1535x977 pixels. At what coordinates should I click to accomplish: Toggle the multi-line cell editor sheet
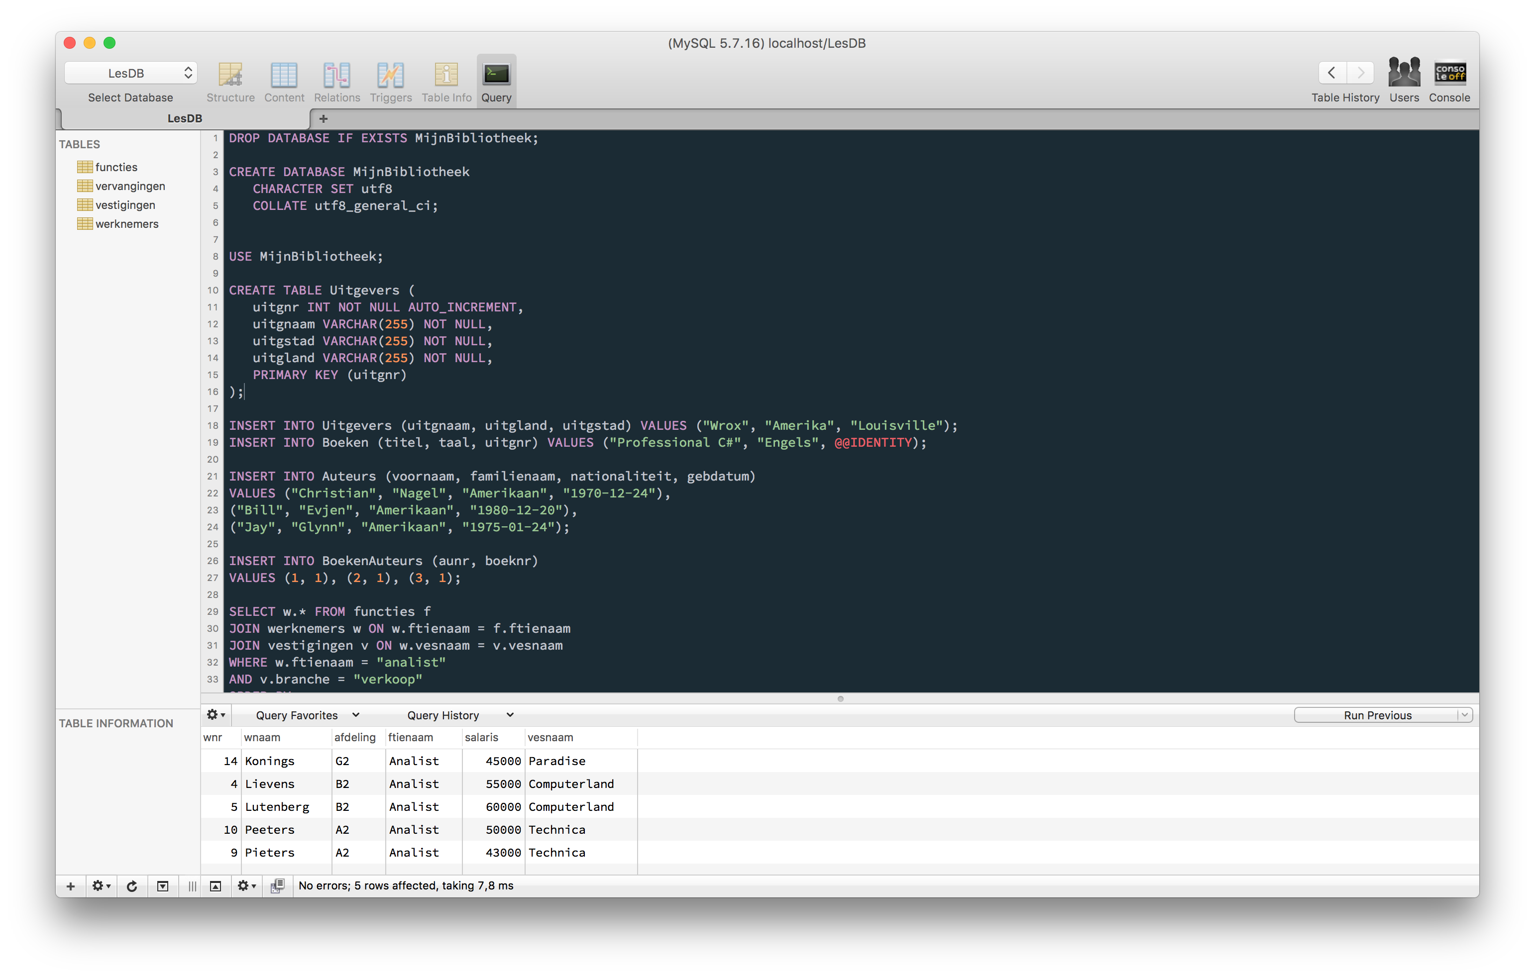click(x=277, y=886)
